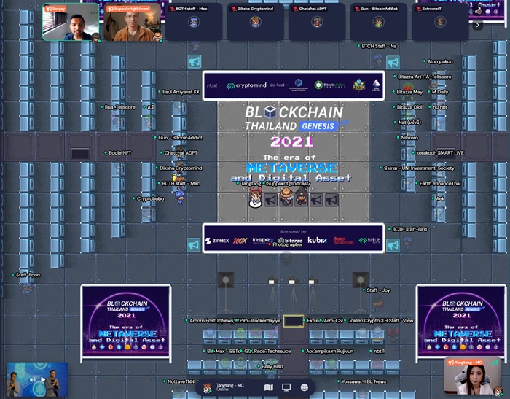510x399 pixels.
Task: Click the screen share monitor icon
Action: [x=286, y=387]
